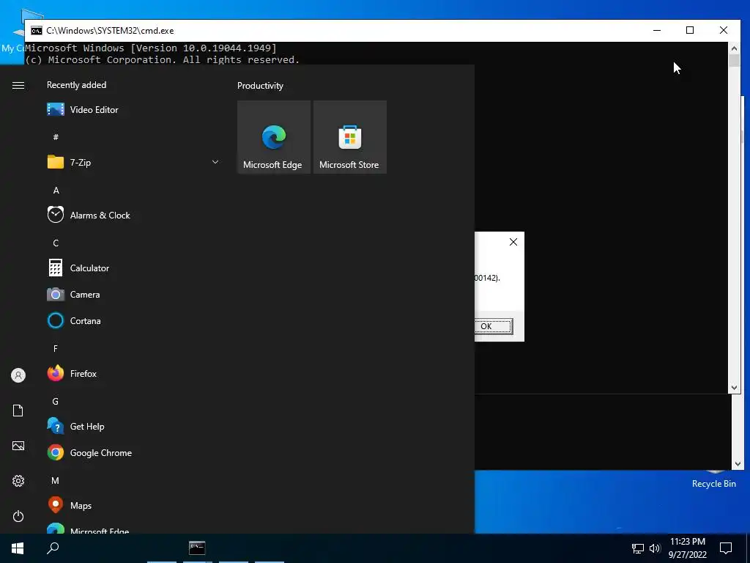Open Settings gear in Start sidebar

(x=18, y=481)
